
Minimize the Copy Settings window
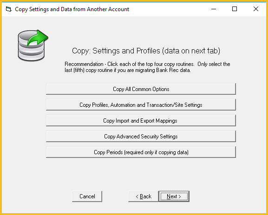[214, 9]
